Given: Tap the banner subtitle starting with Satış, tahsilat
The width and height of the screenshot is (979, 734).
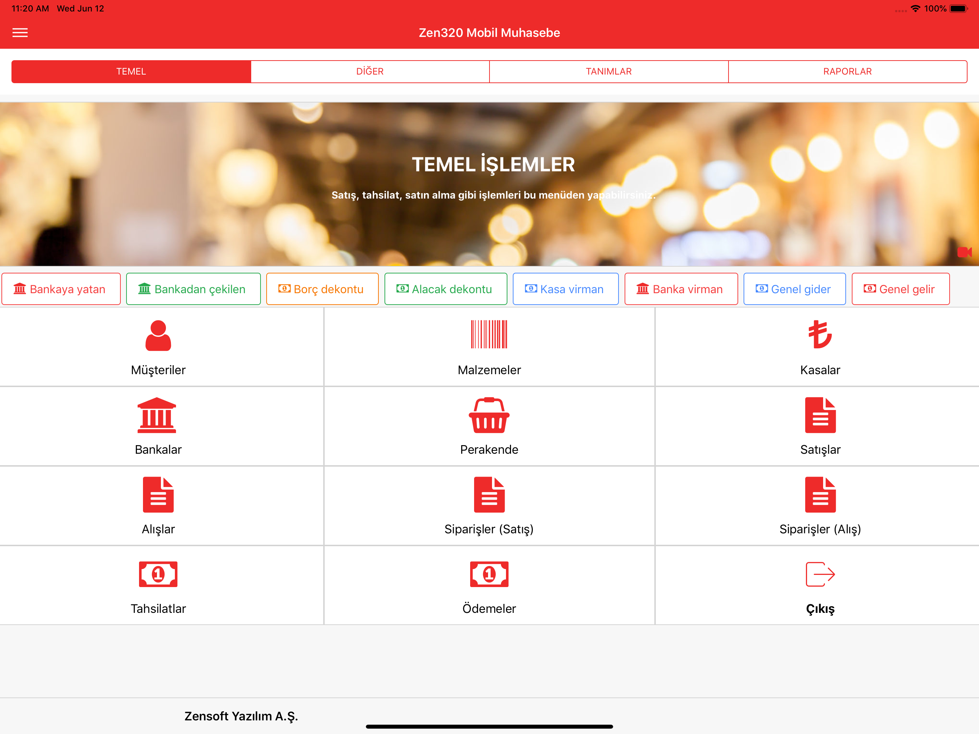Looking at the screenshot, I should 493,195.
